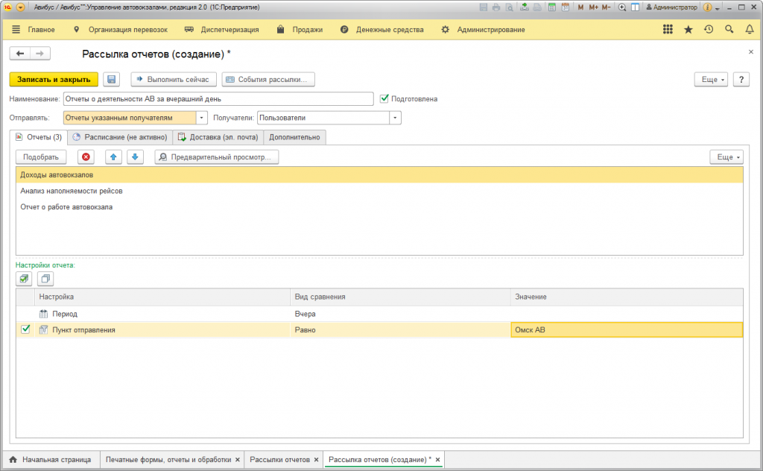Viewport: 763px width, 471px height.
Task: Click the check all settings icon
Action: [x=25, y=278]
